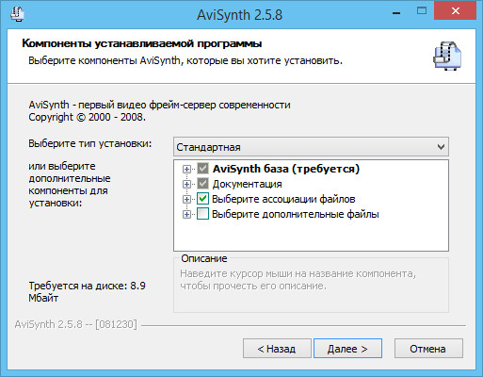The image size is (483, 377).
Task: Click the dropdown arrow of install type
Action: click(x=441, y=147)
